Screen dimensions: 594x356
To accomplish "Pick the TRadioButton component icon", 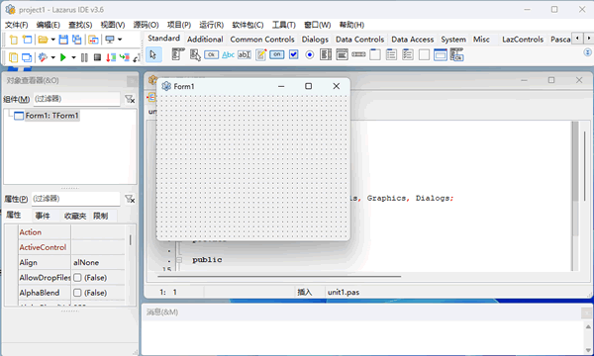I will [x=310, y=55].
